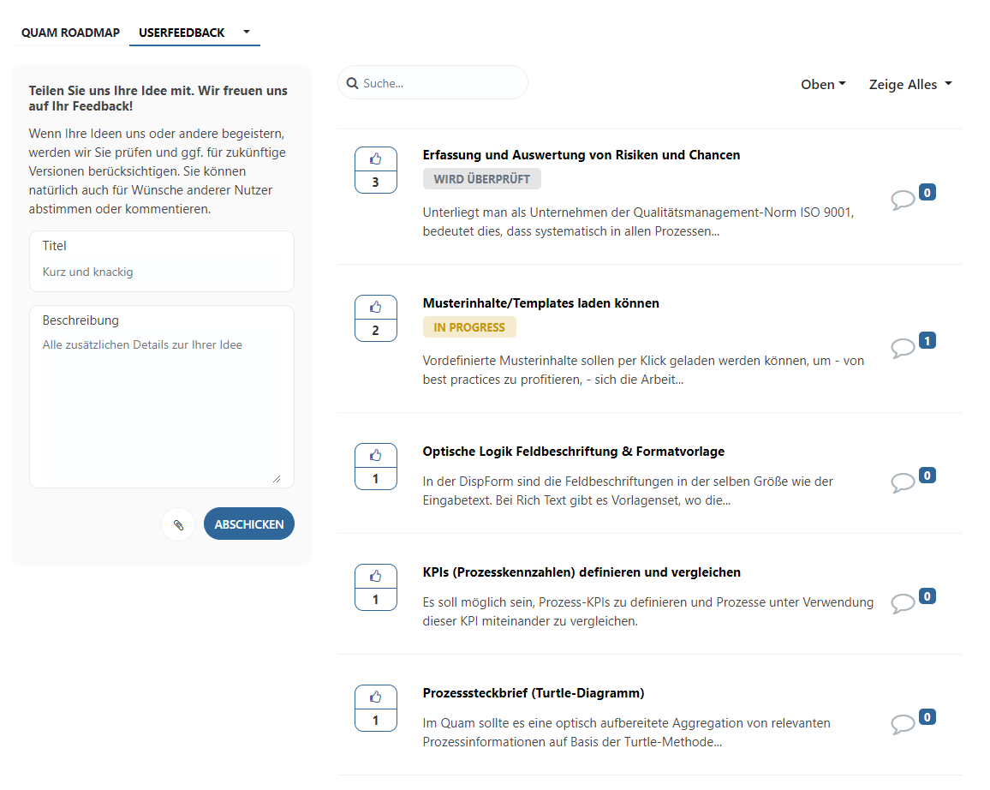
Task: Like the Optische Logik Feldbeschriftung idea
Action: pyautogui.click(x=375, y=456)
